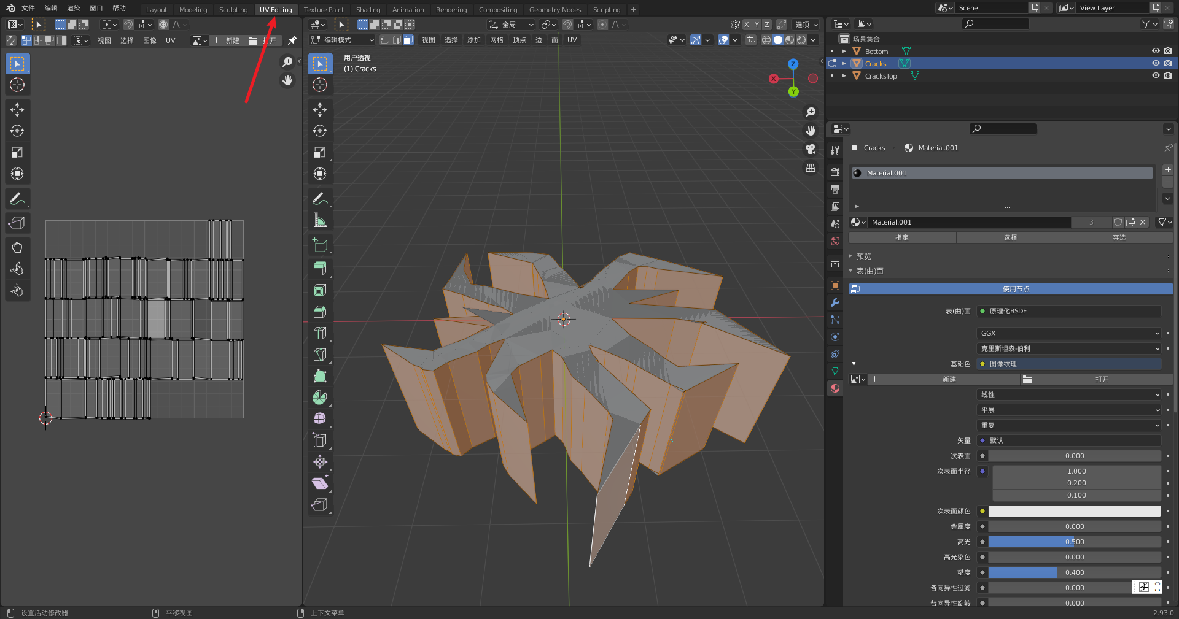The width and height of the screenshot is (1179, 619).
Task: Open the 重复 extension dropdown
Action: click(x=1068, y=425)
